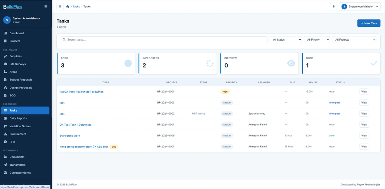Click the home icon in breadcrumb
Screen dimensions: 385x189
click(68, 6)
